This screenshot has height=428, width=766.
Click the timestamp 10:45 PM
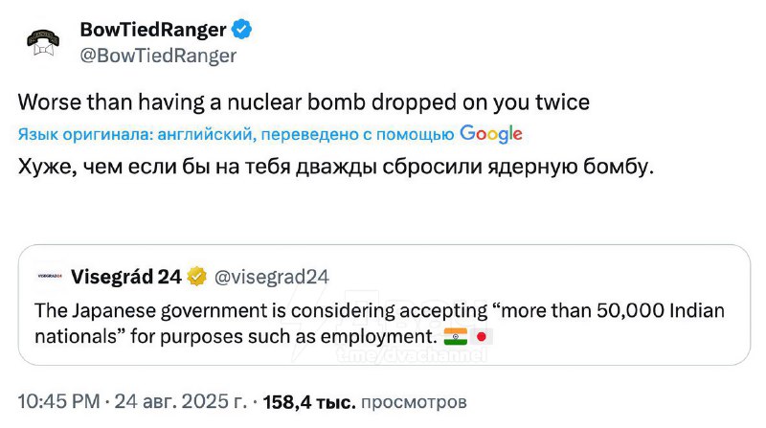[58, 401]
